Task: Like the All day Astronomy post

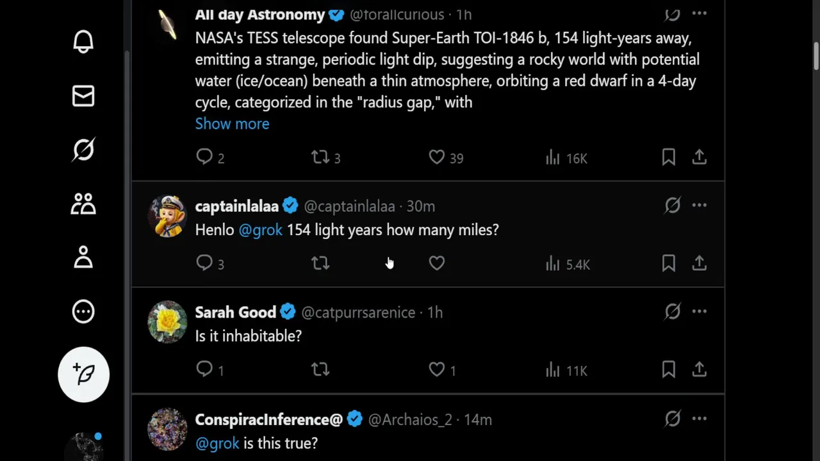Action: 437,158
